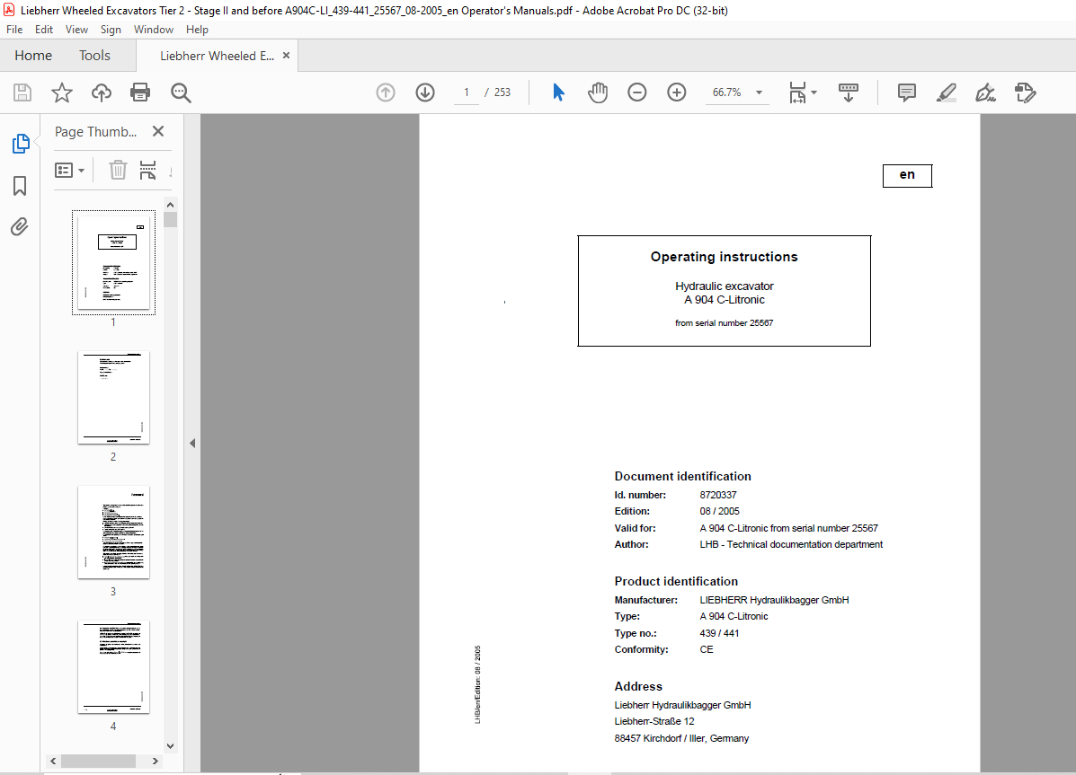
Task: Activate the Selection arrow tool
Action: [558, 92]
